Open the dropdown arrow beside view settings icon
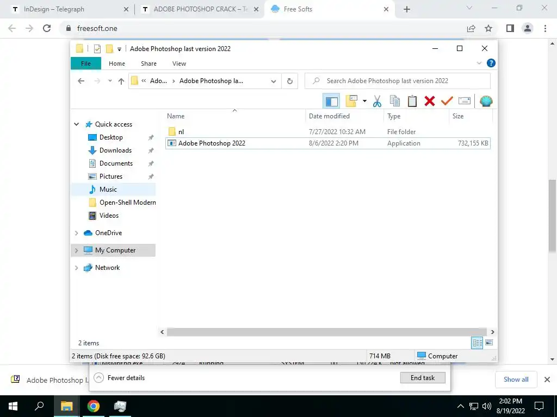 364,101
